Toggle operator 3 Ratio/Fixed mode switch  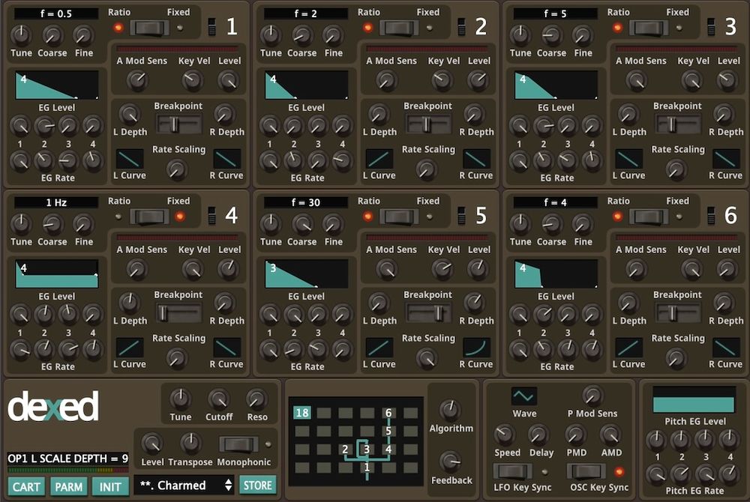click(x=649, y=28)
